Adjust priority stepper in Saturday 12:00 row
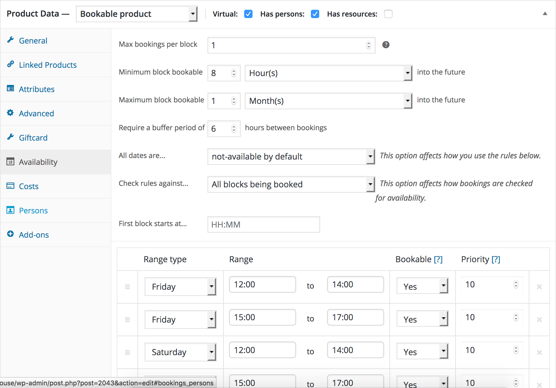The height and width of the screenshot is (388, 556). [516, 350]
